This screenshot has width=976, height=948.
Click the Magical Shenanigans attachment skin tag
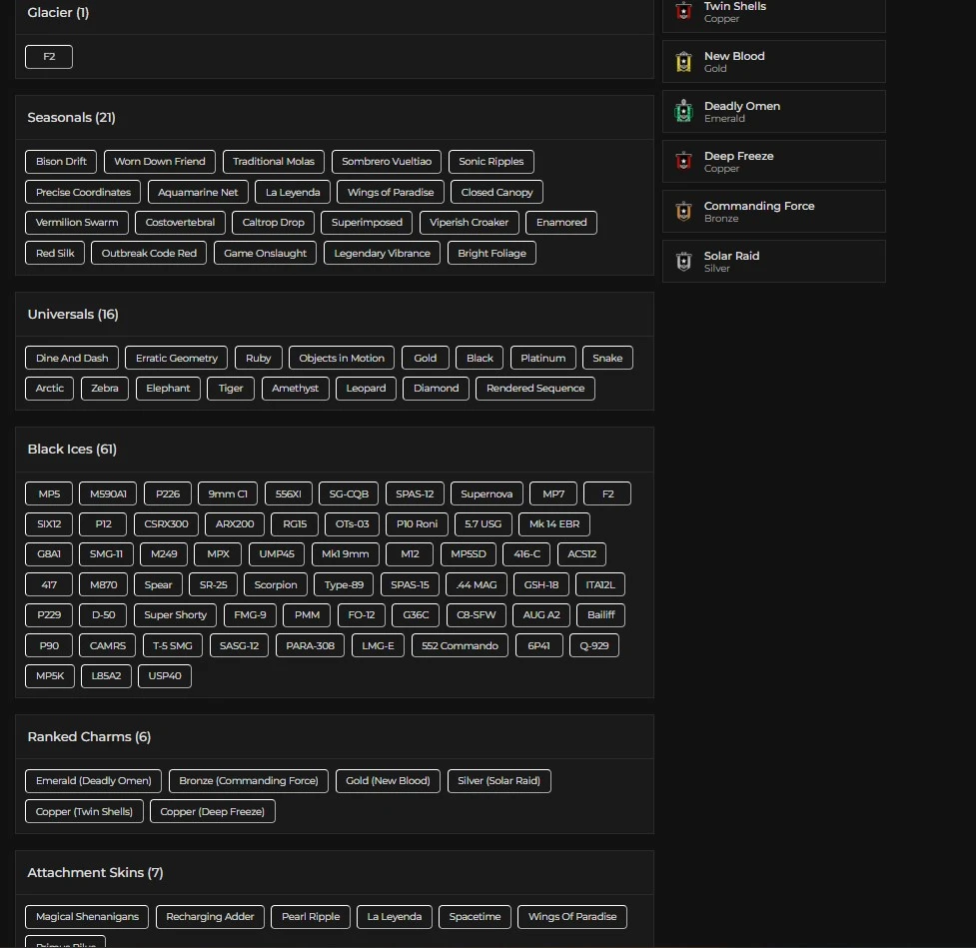[x=88, y=917]
